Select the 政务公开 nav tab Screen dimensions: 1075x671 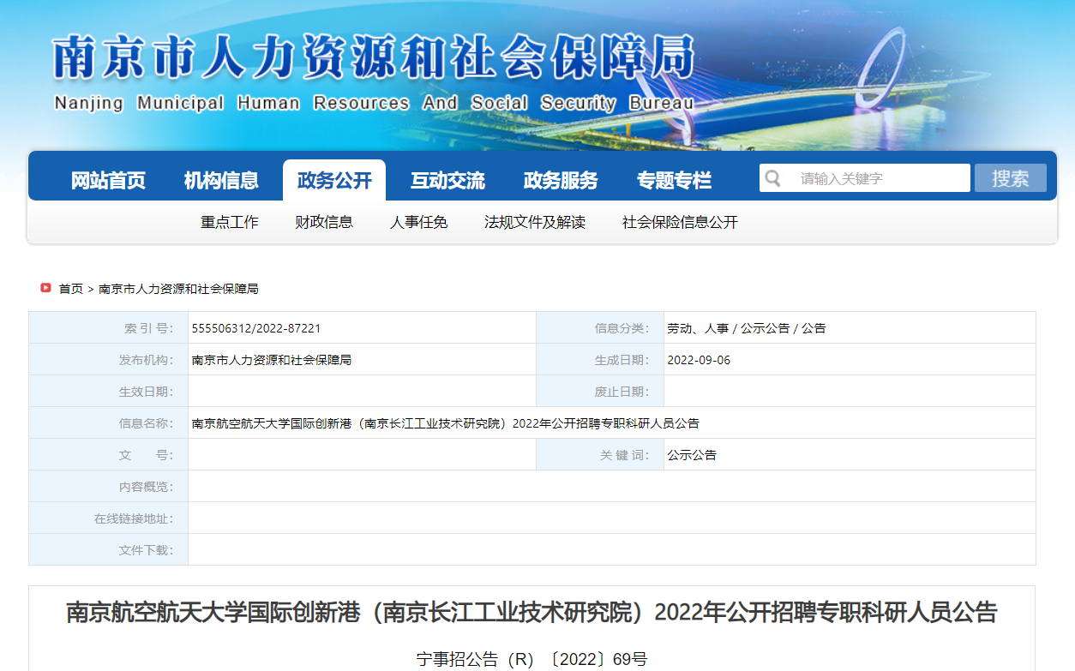[334, 181]
